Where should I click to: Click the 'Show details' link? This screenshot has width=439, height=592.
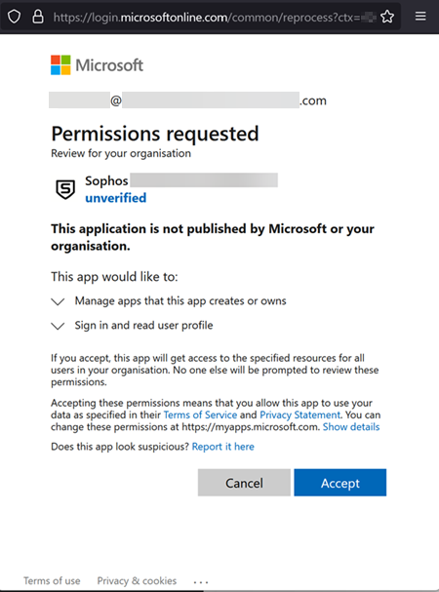[351, 427]
